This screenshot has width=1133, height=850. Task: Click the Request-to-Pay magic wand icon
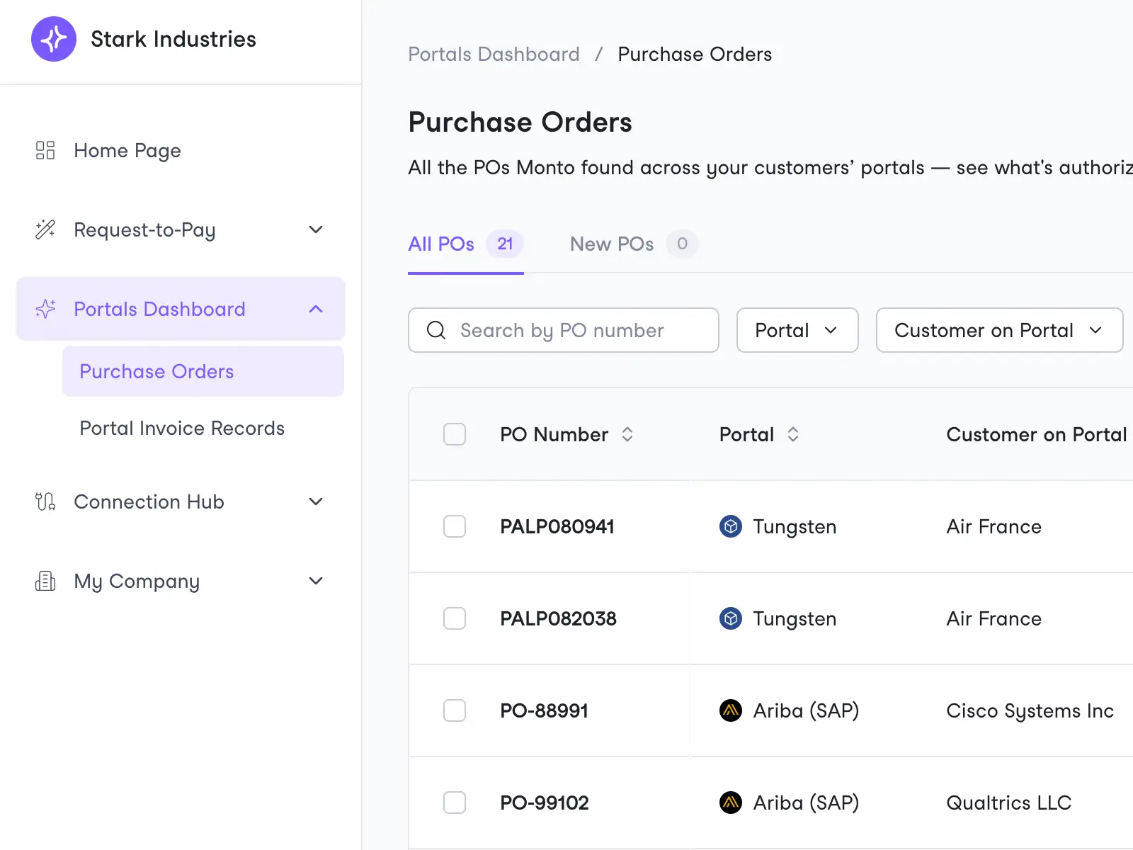[x=45, y=229]
